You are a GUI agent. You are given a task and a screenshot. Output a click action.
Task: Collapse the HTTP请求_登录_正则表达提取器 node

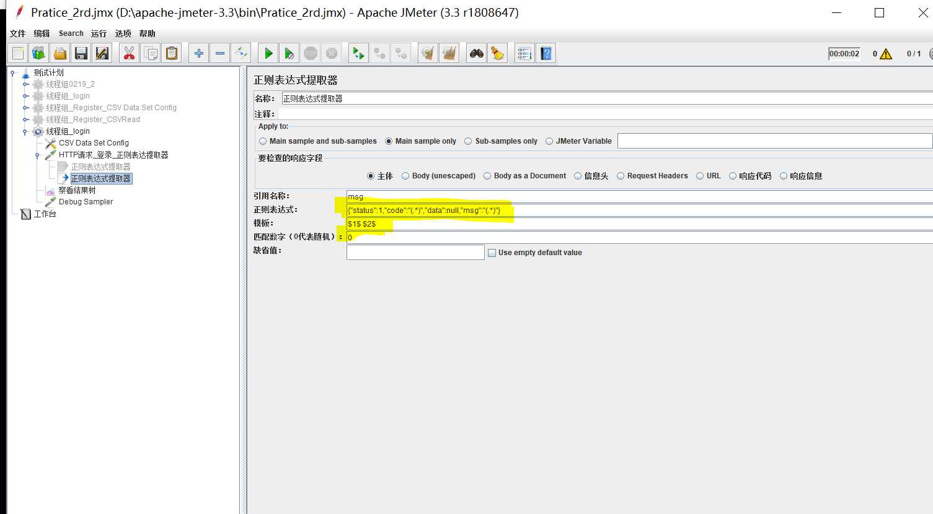pos(37,155)
